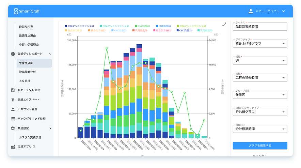Open バックグラウンド処理 page
This screenshot has height=168, width=301.
[32, 119]
